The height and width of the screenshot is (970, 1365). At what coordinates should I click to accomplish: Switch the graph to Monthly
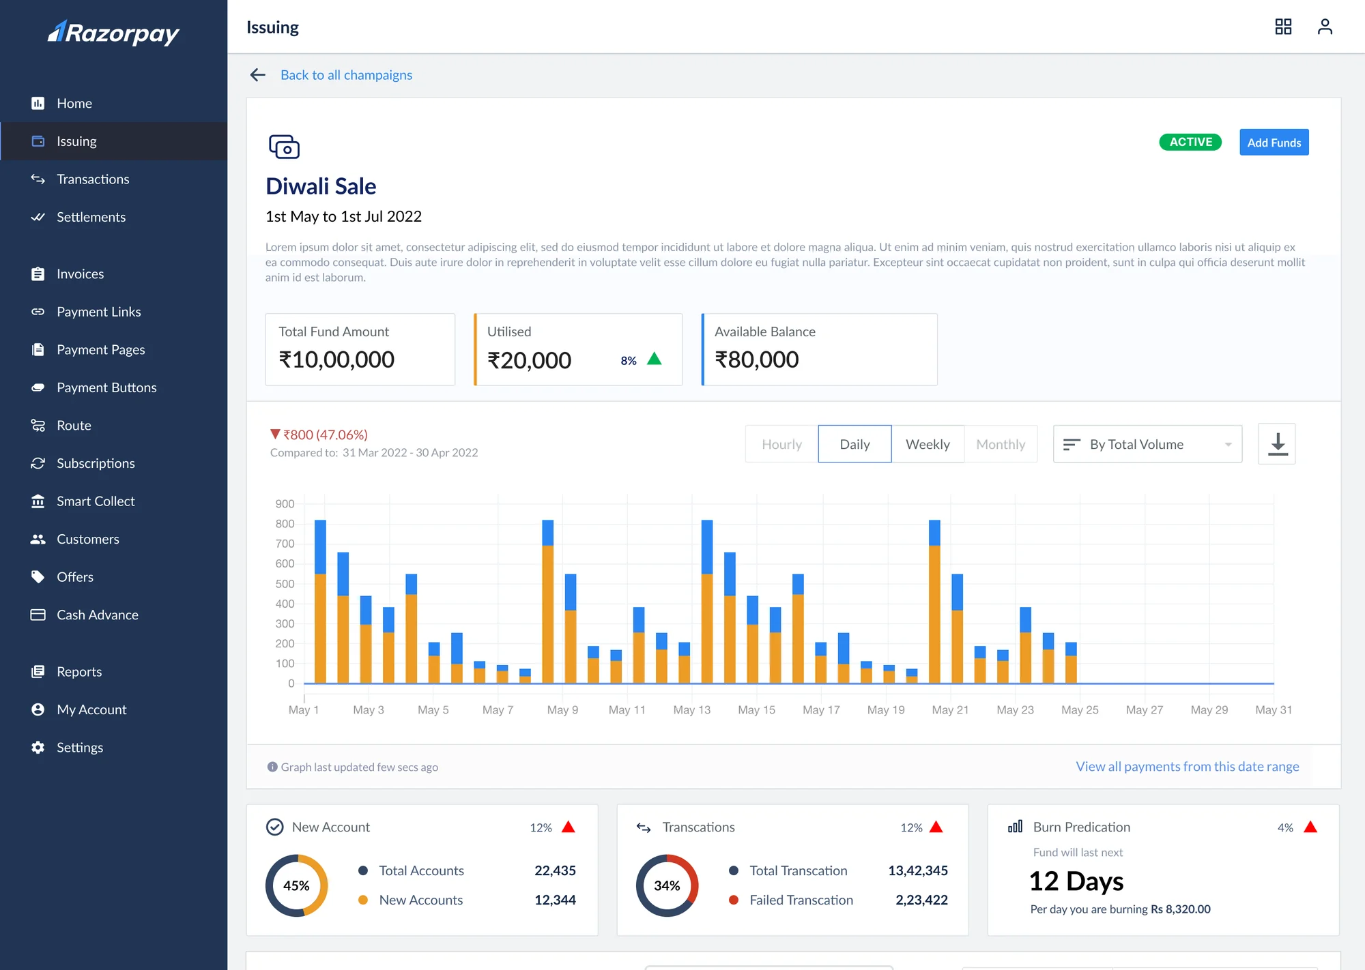point(1001,444)
